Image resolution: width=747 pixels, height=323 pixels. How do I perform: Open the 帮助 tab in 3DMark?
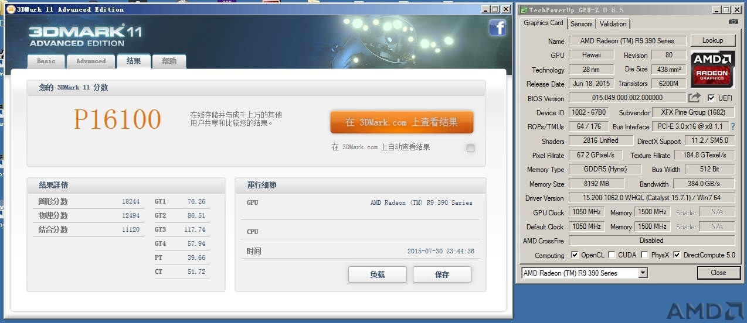point(169,61)
